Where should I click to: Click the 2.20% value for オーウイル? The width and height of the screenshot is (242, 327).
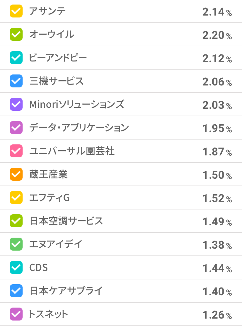[x=217, y=35]
